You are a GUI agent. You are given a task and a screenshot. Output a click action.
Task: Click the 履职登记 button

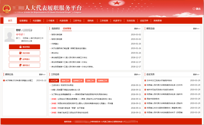click(x=24, y=65)
